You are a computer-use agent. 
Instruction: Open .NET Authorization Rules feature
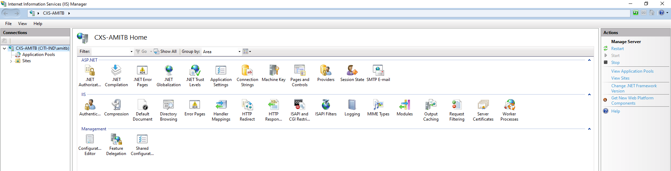90,75
